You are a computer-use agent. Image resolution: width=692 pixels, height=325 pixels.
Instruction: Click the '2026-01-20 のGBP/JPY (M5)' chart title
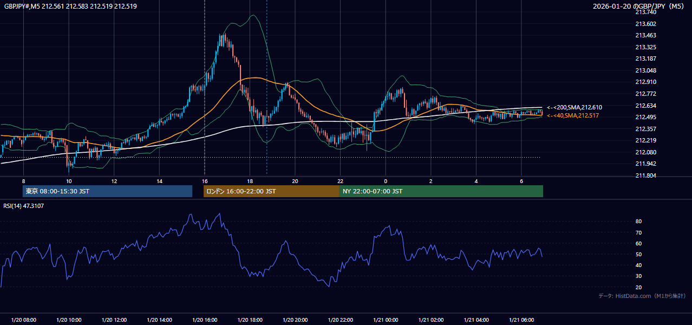tap(639, 6)
